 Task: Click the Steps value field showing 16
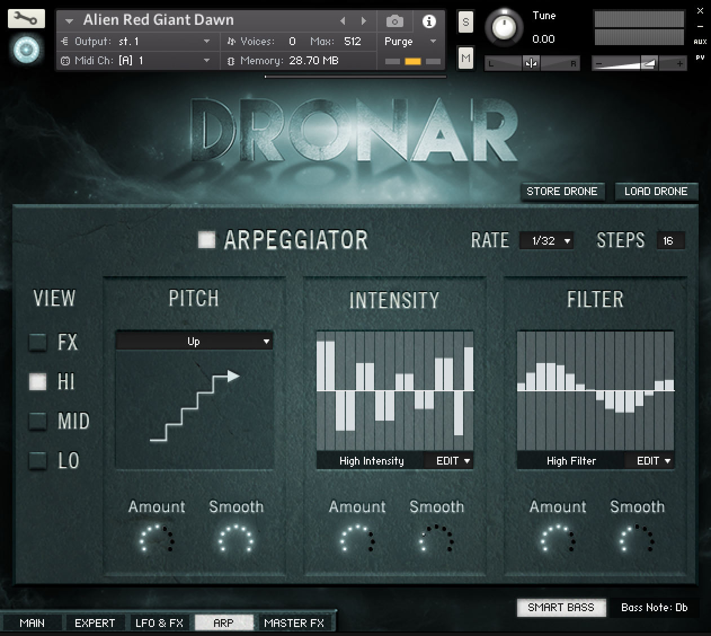pos(670,240)
